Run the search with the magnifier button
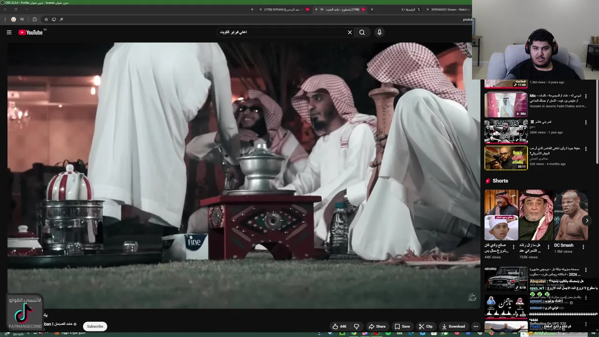Image resolution: width=599 pixels, height=337 pixels. (x=362, y=32)
